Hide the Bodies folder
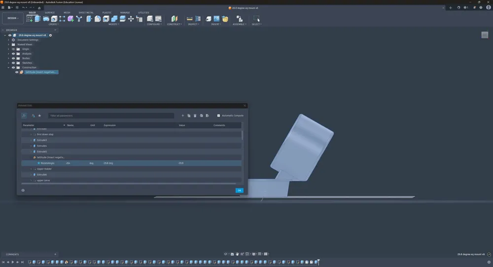 coord(13,59)
